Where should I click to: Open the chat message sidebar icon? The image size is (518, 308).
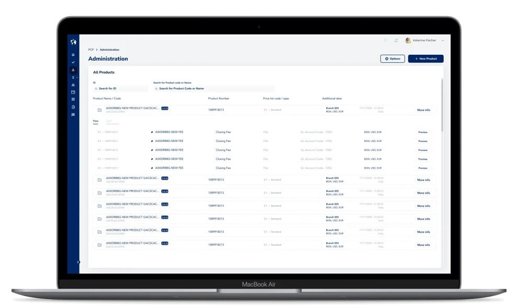click(x=73, y=114)
